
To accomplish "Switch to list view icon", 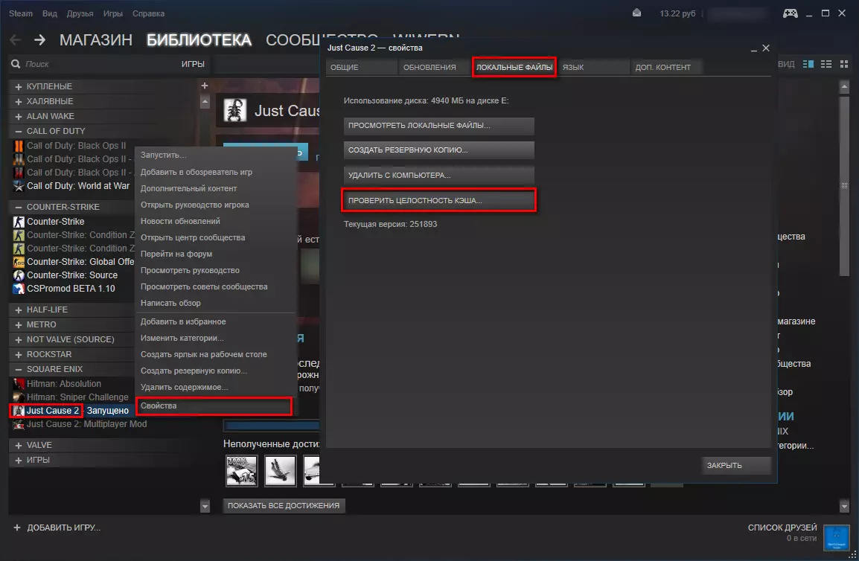I will coord(826,64).
